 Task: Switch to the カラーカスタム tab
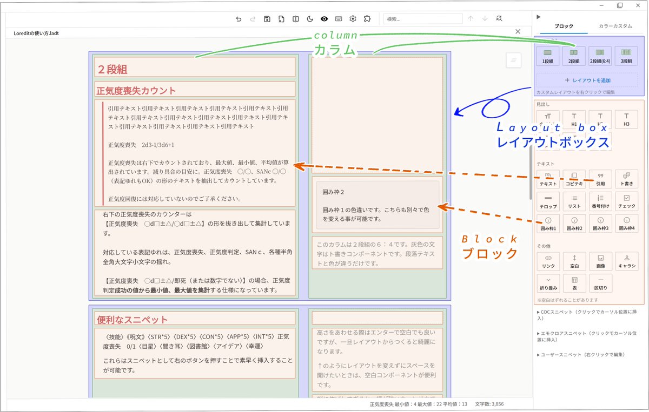616,26
